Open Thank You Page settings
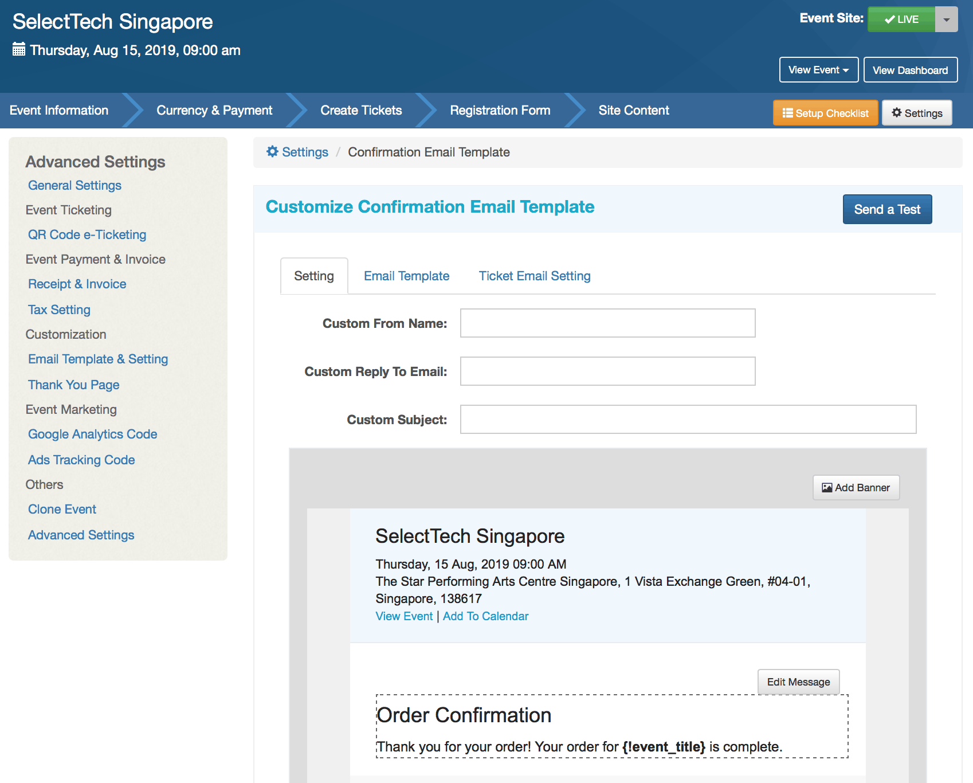Viewport: 973px width, 783px height. (74, 385)
